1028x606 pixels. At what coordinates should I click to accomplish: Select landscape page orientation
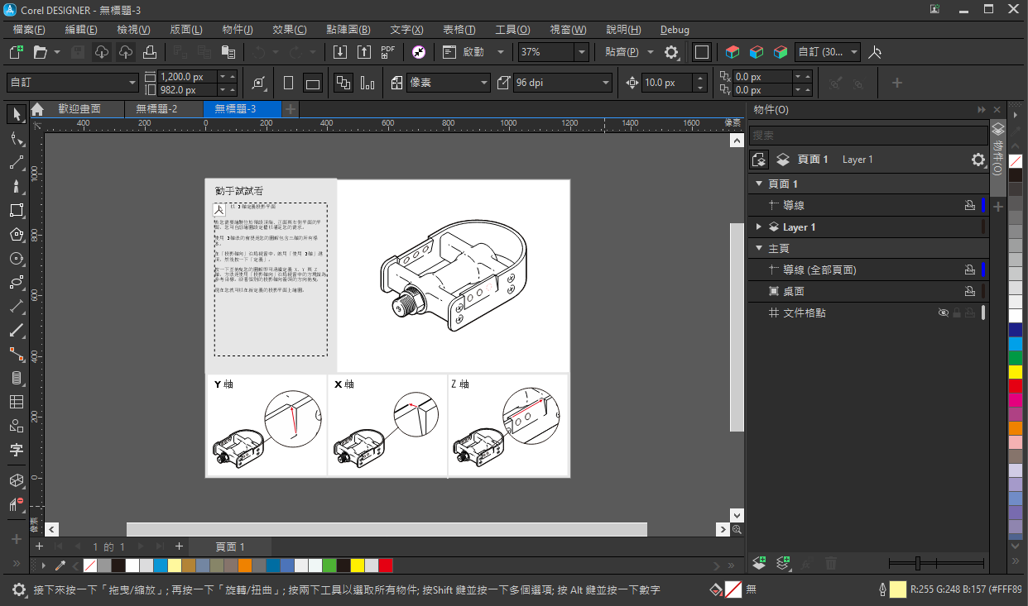point(313,83)
